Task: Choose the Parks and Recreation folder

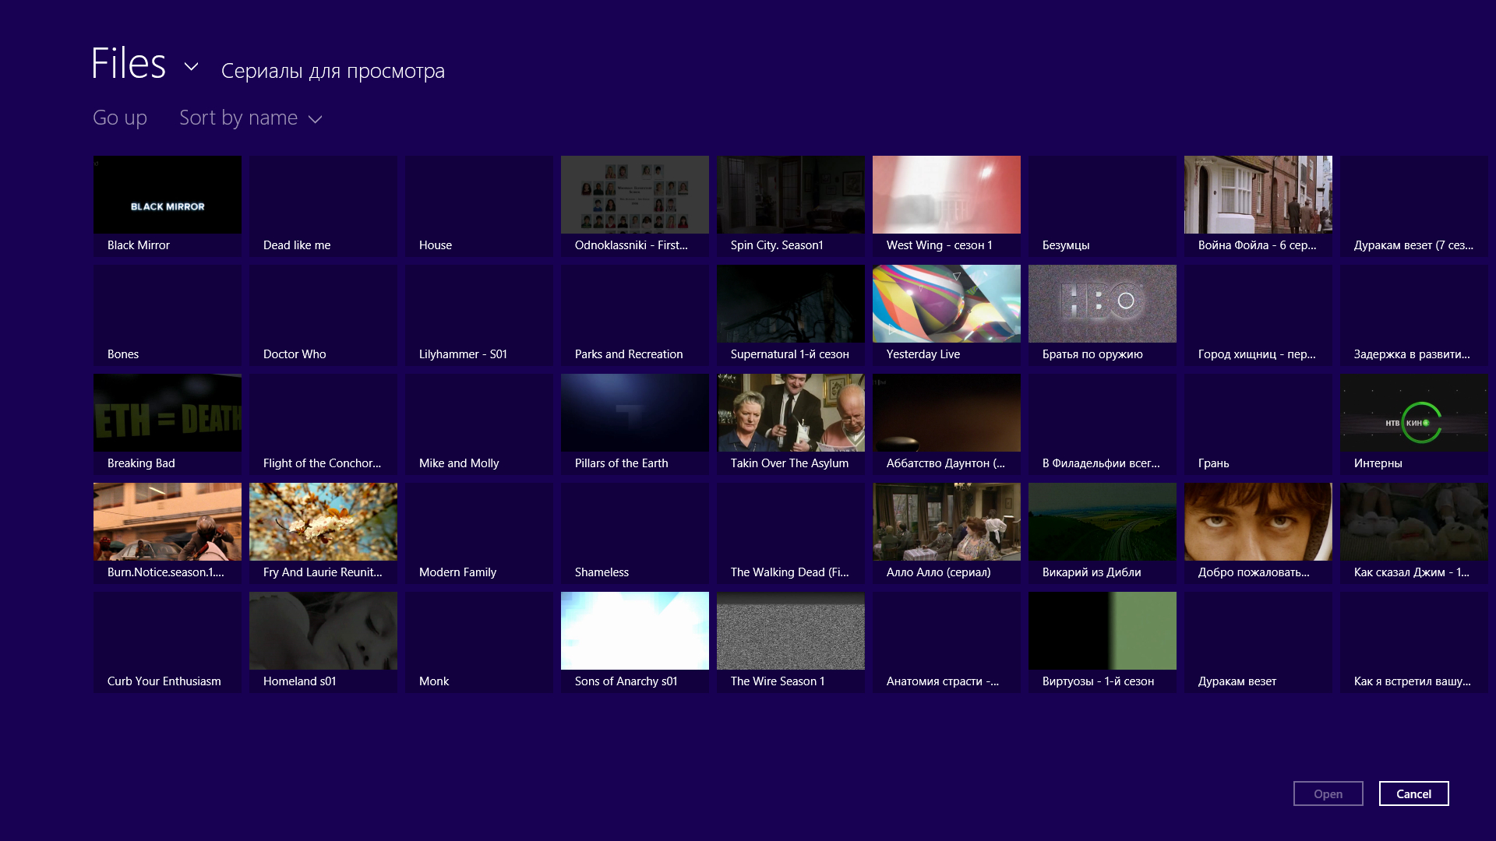Action: point(634,315)
